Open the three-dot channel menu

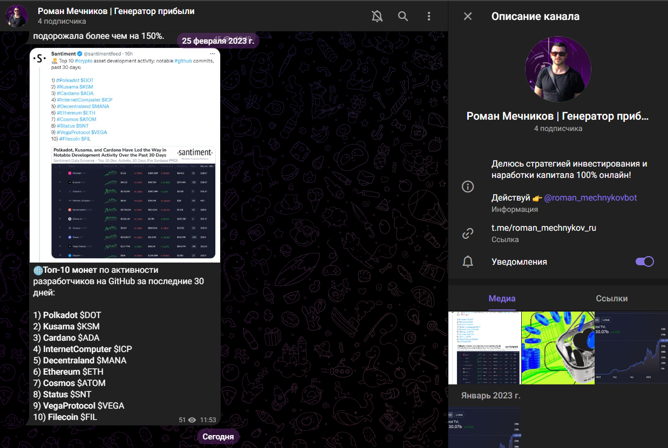(x=429, y=16)
